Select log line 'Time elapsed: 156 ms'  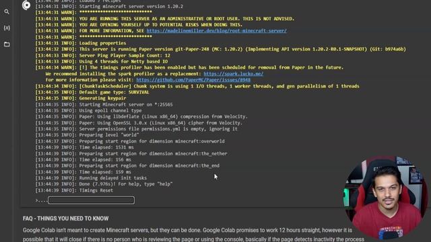[x=84, y=160]
